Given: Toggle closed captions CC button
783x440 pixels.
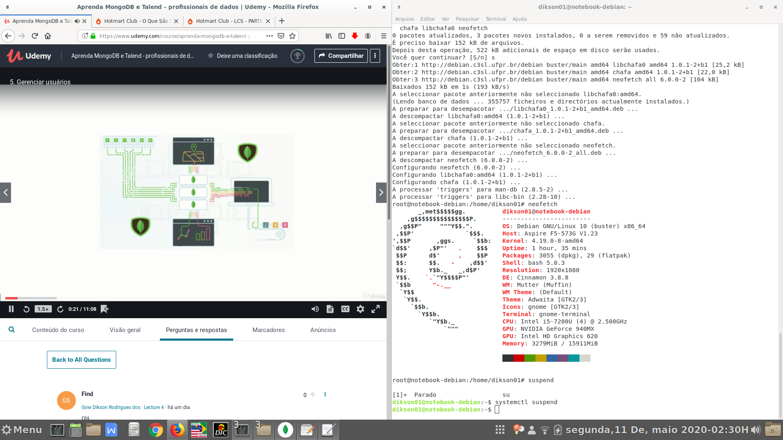Looking at the screenshot, I should pyautogui.click(x=345, y=309).
